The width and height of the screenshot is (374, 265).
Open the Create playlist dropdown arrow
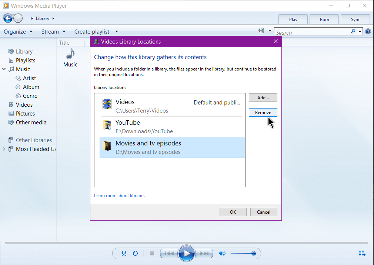(x=117, y=31)
